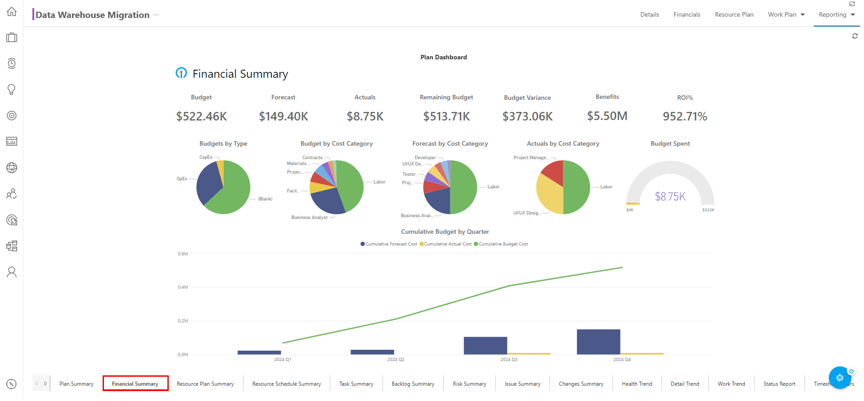Screen dimensions: 864x401
Task: Open Task Summary tab
Action: (x=356, y=383)
